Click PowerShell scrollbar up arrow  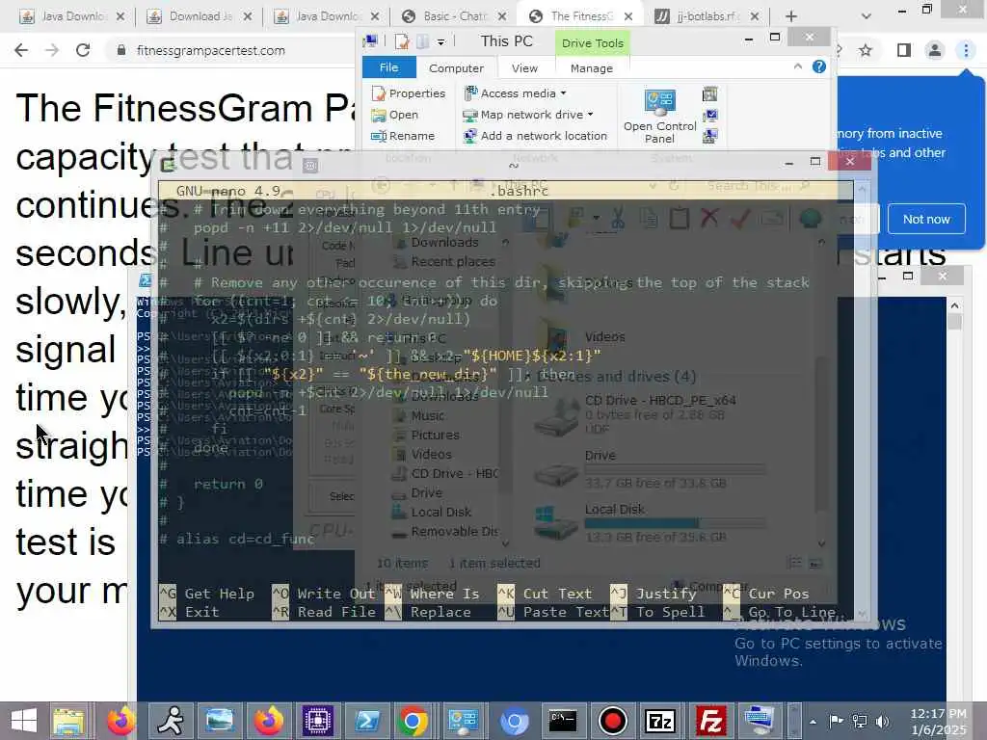tap(955, 305)
